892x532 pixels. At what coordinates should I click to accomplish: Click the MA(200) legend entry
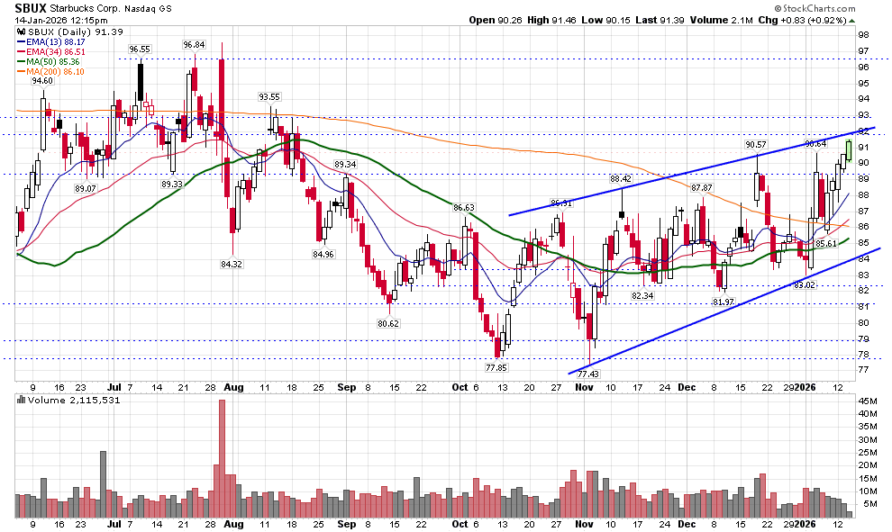[57, 72]
